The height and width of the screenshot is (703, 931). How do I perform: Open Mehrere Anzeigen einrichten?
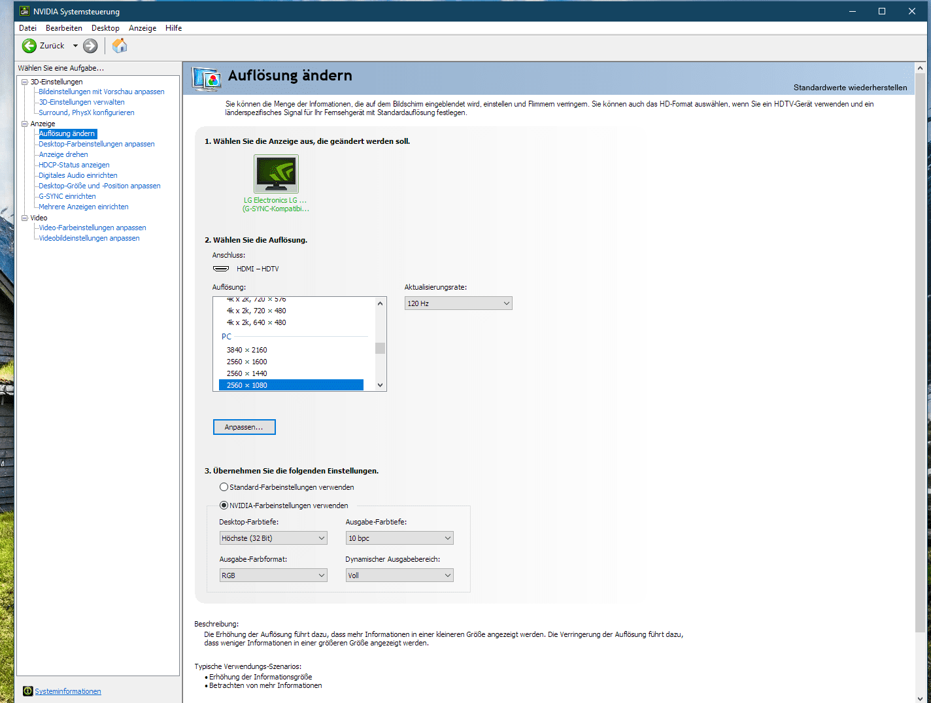point(84,207)
